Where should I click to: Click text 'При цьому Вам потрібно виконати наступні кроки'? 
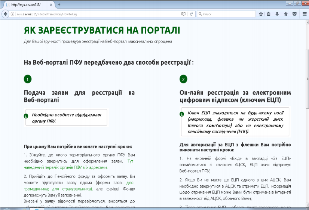tap(78, 146)
